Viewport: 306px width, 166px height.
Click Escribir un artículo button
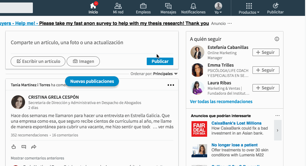pyautogui.click(x=38, y=61)
